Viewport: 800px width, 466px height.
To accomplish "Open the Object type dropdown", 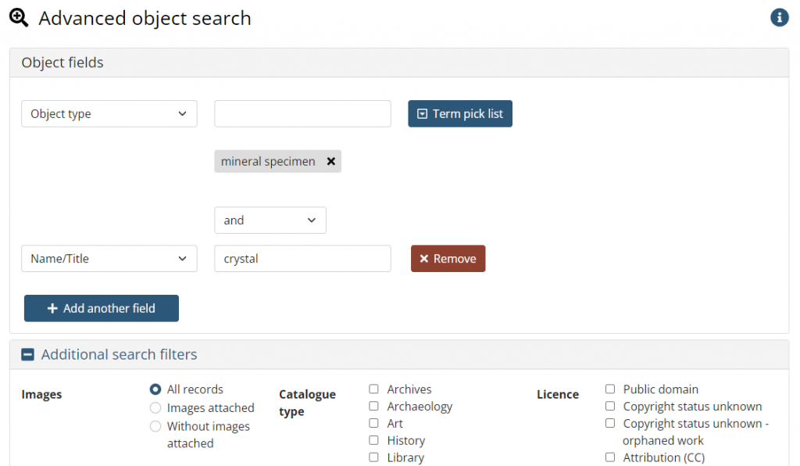I will point(109,114).
